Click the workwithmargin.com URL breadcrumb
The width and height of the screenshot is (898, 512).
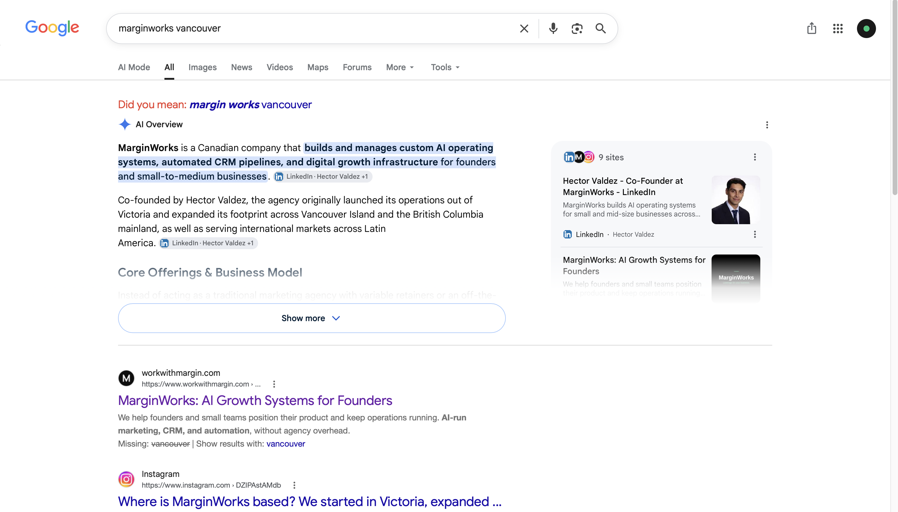point(201,384)
